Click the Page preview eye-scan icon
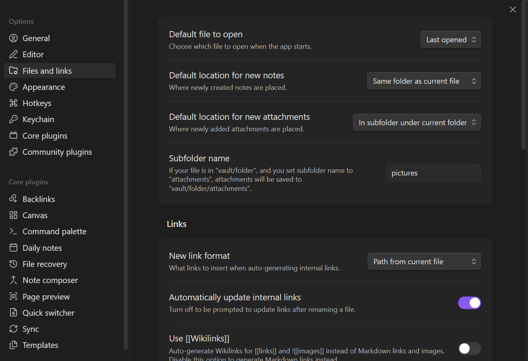This screenshot has height=361, width=528. (13, 296)
